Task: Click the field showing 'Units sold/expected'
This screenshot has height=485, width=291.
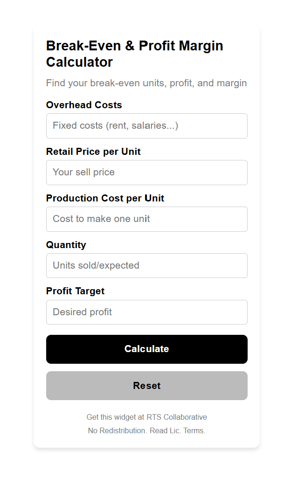Action: click(146, 265)
